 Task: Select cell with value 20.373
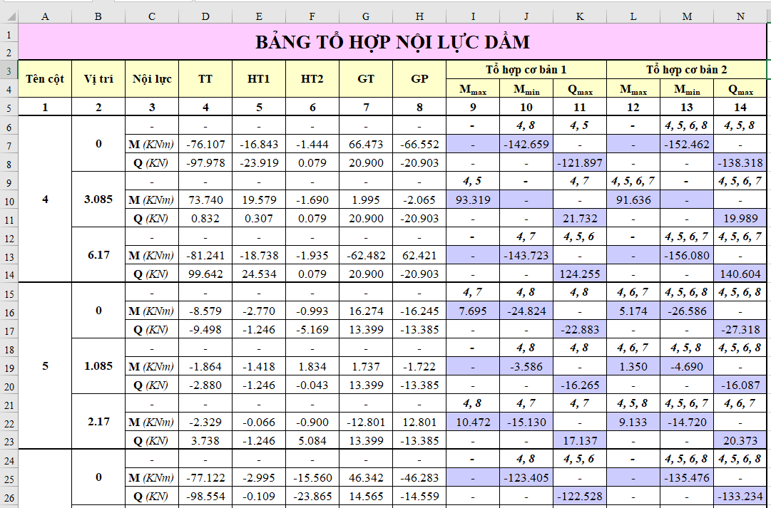(x=740, y=440)
